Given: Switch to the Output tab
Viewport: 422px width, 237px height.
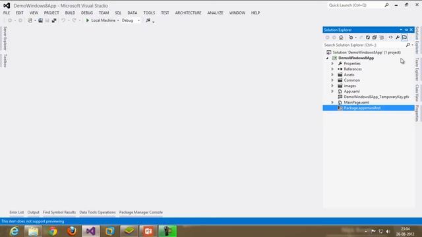Looking at the screenshot, I should point(34,212).
